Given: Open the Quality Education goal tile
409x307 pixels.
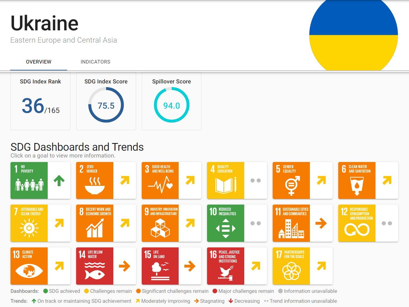Looking at the screenshot, I should (x=226, y=180).
